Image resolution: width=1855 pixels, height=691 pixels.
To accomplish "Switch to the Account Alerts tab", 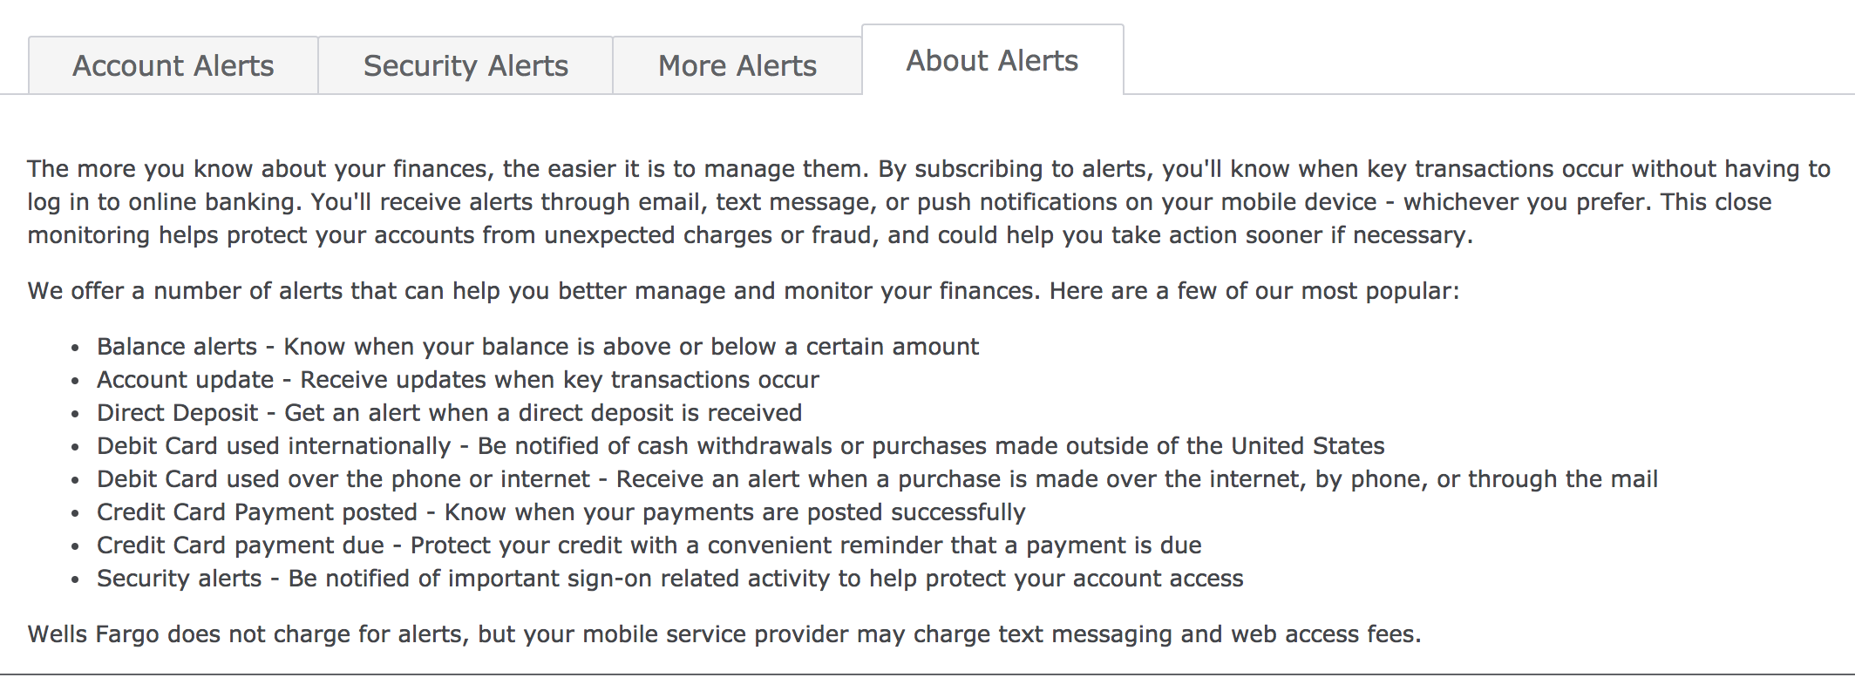I will 173,64.
